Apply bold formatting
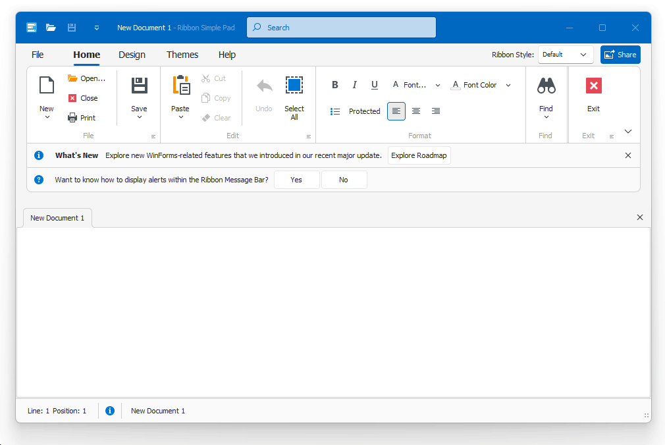The image size is (665, 445). pos(334,84)
